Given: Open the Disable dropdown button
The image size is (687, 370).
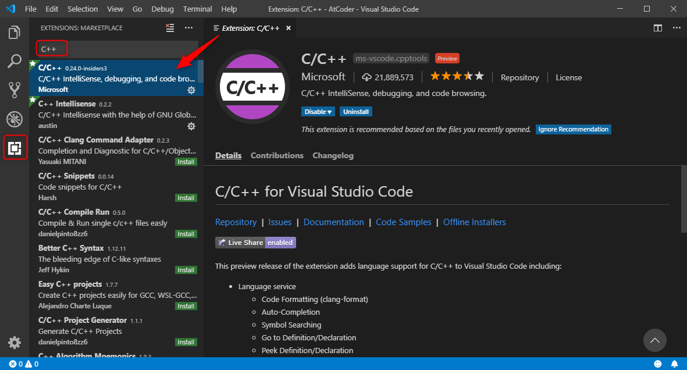Looking at the screenshot, I should coord(318,112).
